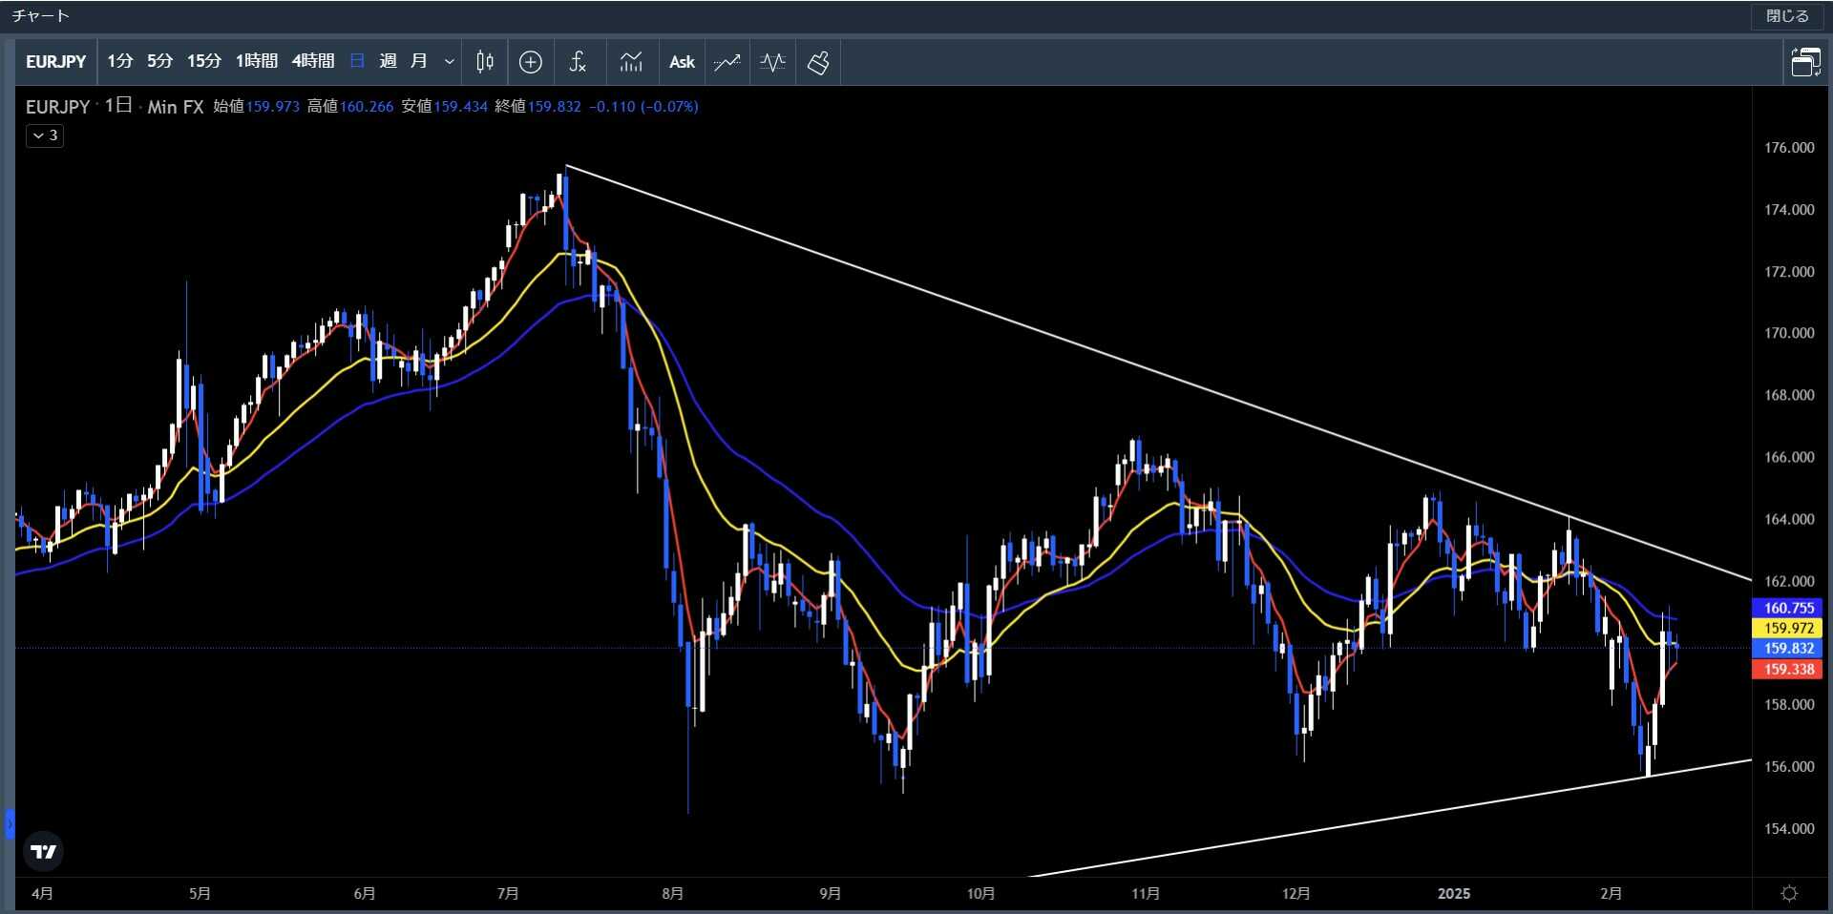Click the TradingView logo

43,851
